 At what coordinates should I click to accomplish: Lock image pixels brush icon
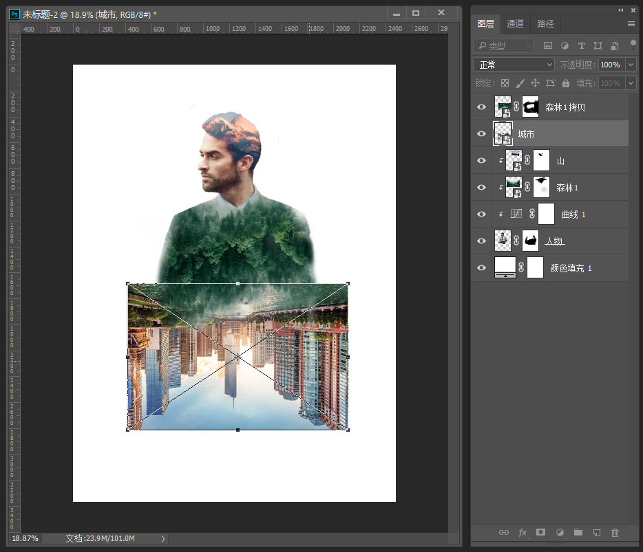[520, 83]
